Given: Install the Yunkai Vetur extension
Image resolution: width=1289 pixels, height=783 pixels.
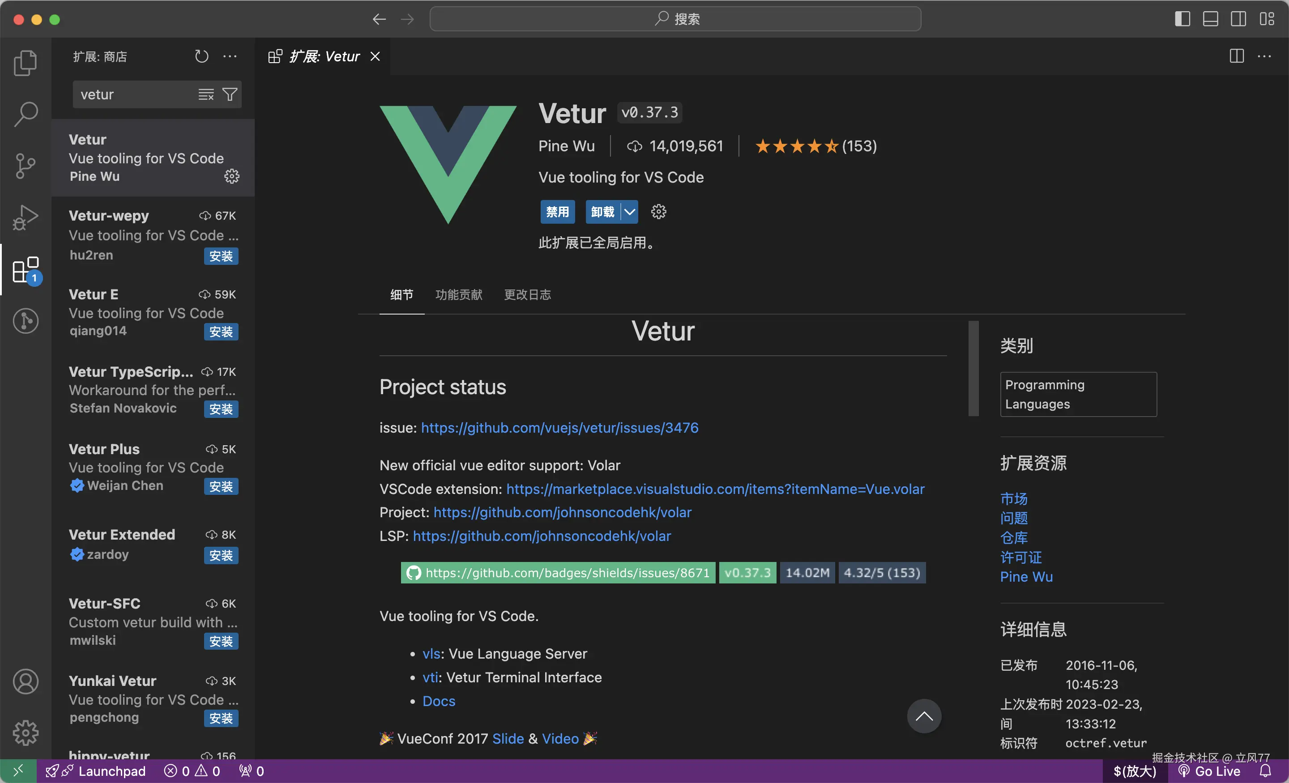Looking at the screenshot, I should coord(221,719).
